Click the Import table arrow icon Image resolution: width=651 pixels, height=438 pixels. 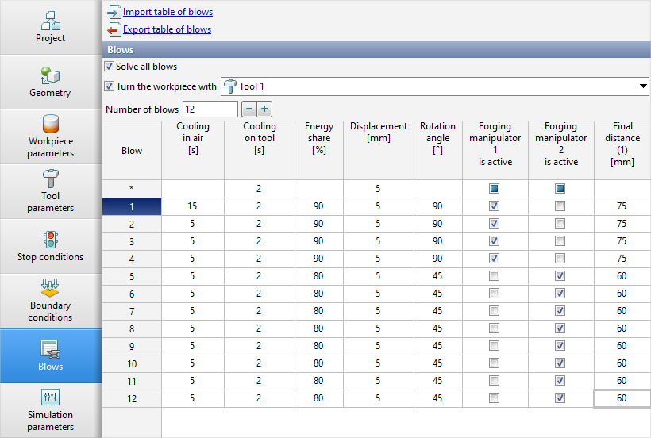(114, 12)
